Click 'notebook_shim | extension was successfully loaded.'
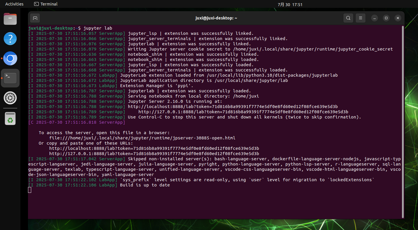 [x=194, y=60]
